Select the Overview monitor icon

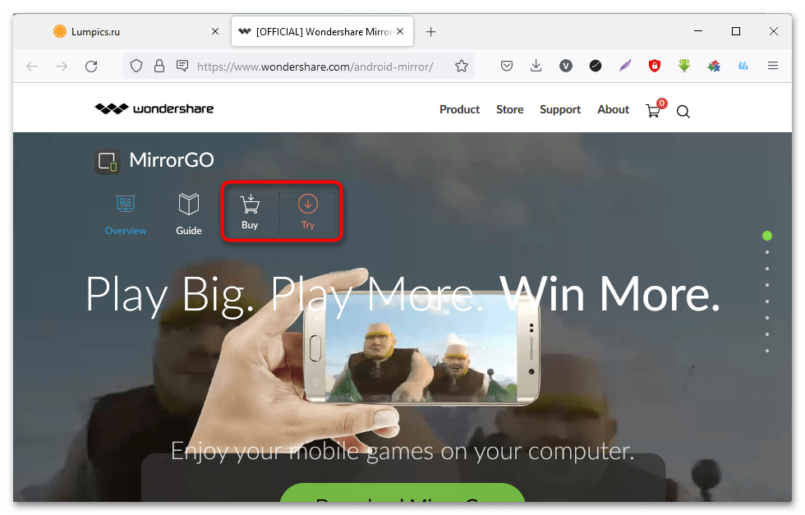coord(126,205)
